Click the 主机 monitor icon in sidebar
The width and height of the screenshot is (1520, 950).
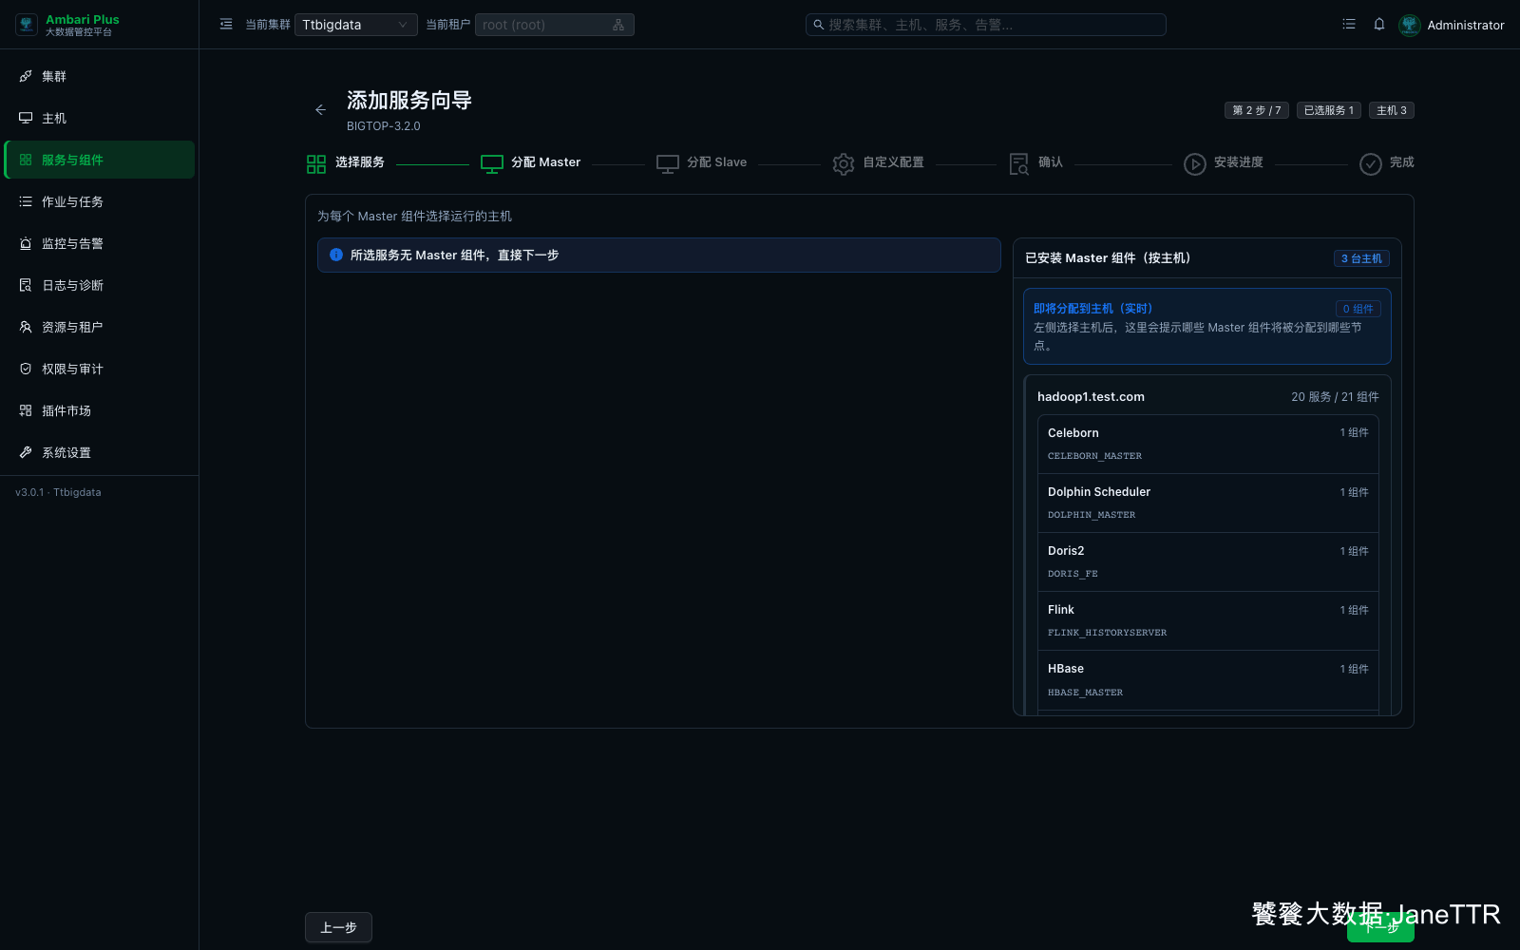26,118
